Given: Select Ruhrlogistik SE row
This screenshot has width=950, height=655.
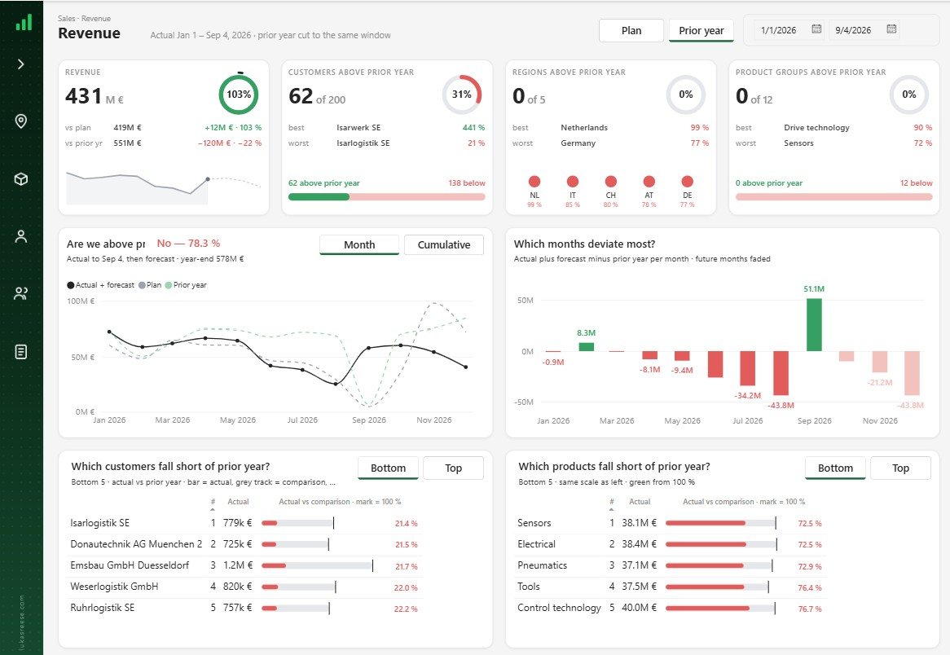Looking at the screenshot, I should tap(245, 608).
